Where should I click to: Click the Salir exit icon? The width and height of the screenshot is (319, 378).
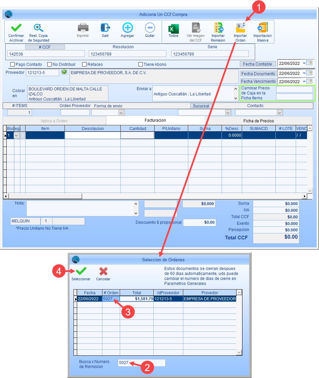[x=105, y=28]
